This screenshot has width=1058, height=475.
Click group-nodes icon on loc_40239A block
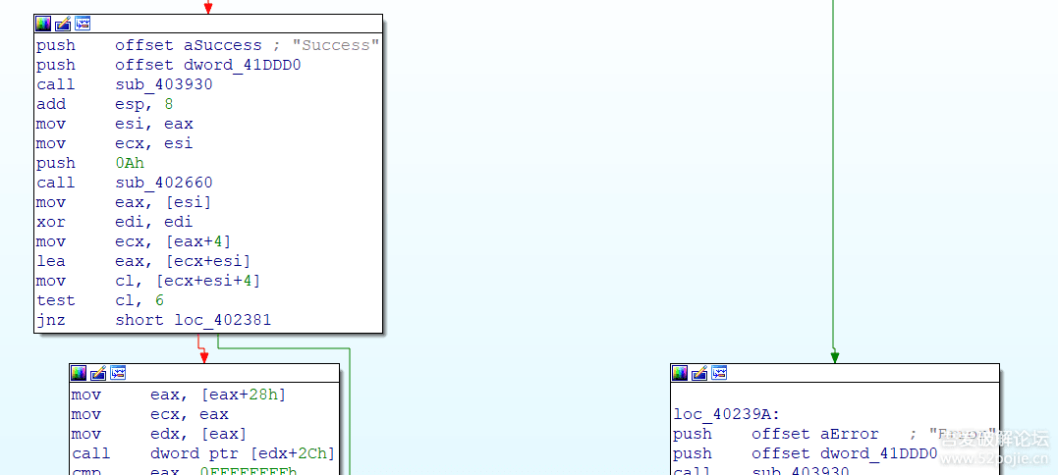(x=719, y=373)
